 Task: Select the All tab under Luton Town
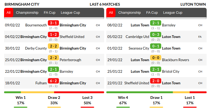[x=111, y=13]
